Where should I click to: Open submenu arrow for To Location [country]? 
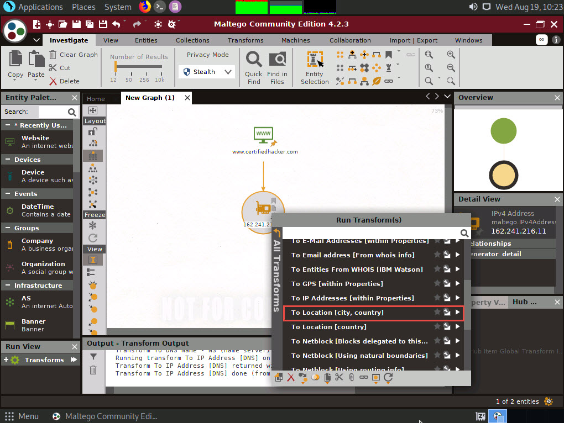457,326
